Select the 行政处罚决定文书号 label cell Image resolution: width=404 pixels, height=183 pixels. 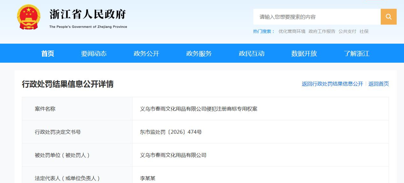tap(77, 132)
